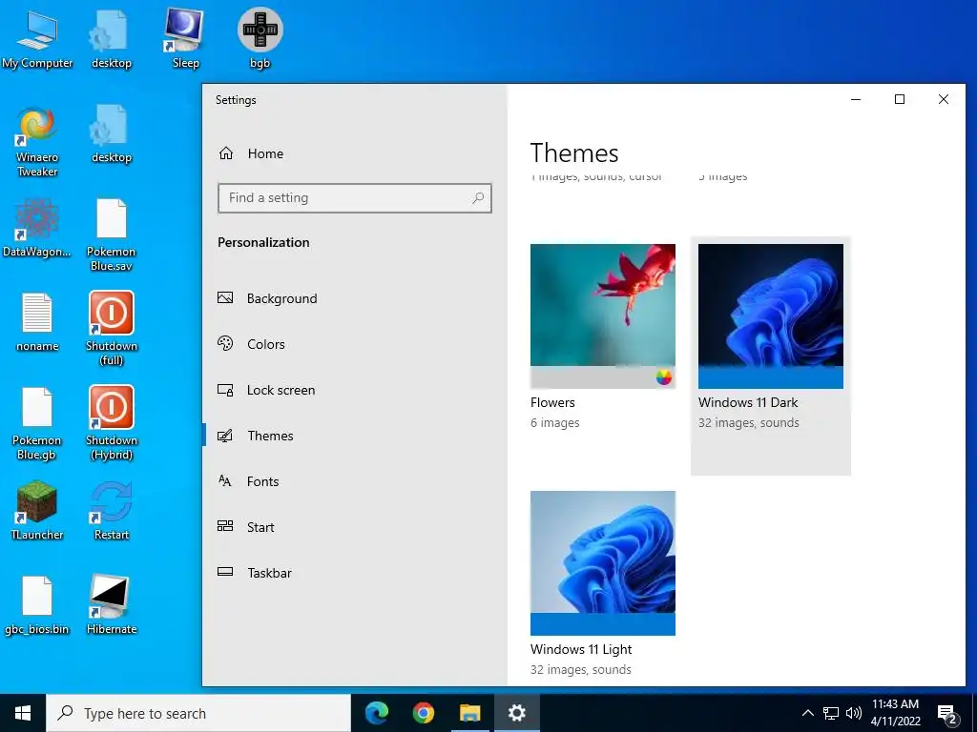Viewport: 977px width, 732px height.
Task: Click the taskbar search box
Action: tap(198, 713)
